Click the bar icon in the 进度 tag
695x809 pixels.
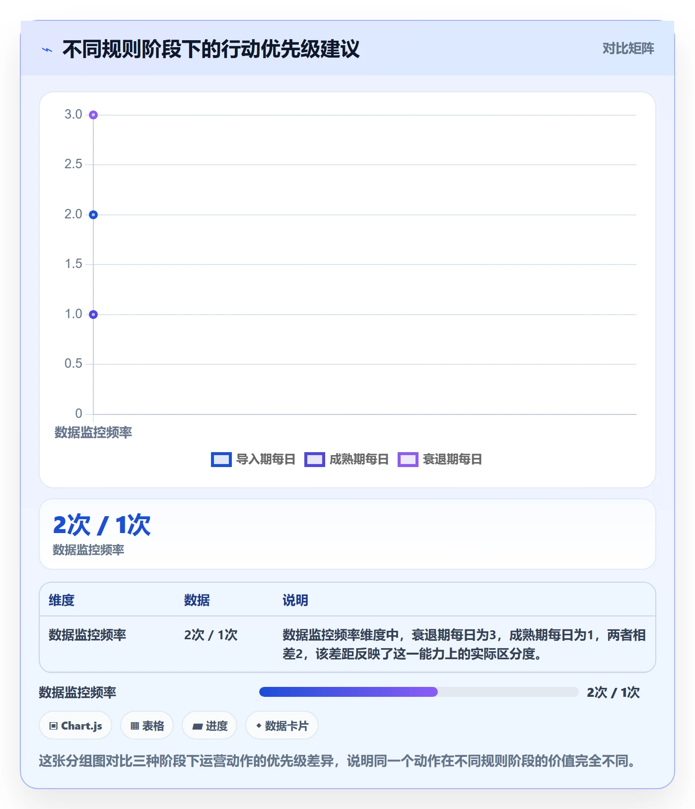198,727
